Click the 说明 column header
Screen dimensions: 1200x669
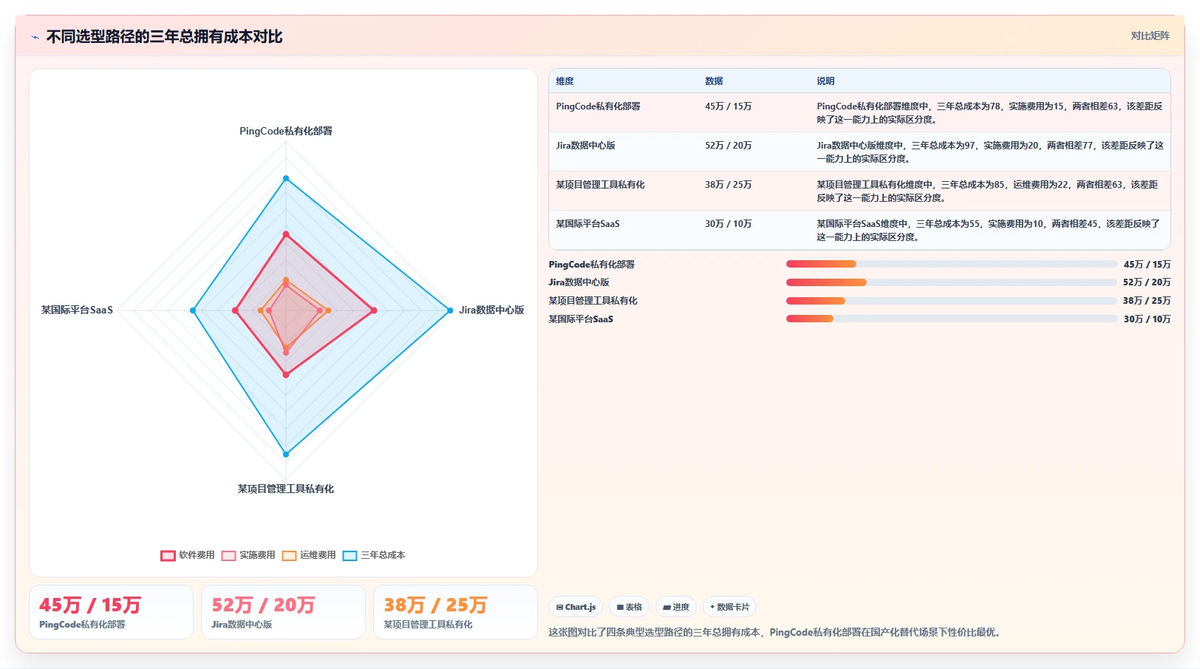(x=825, y=81)
